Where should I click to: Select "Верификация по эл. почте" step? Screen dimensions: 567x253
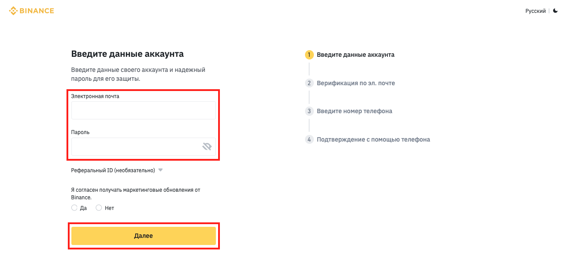356,83
